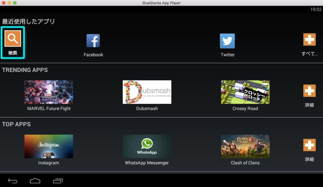Open all apps with the すべて plus icon
This screenshot has width=323, height=187.
(x=309, y=39)
